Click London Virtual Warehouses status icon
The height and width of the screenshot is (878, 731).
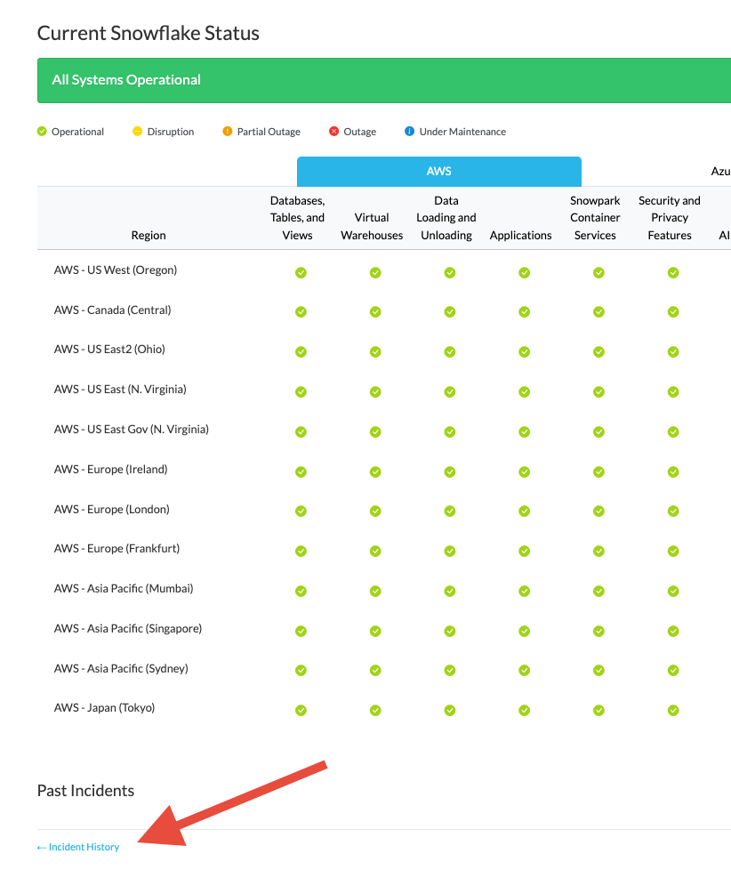tap(375, 511)
